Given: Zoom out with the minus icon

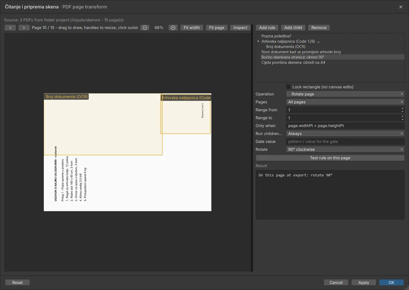Looking at the screenshot, I should [145, 27].
